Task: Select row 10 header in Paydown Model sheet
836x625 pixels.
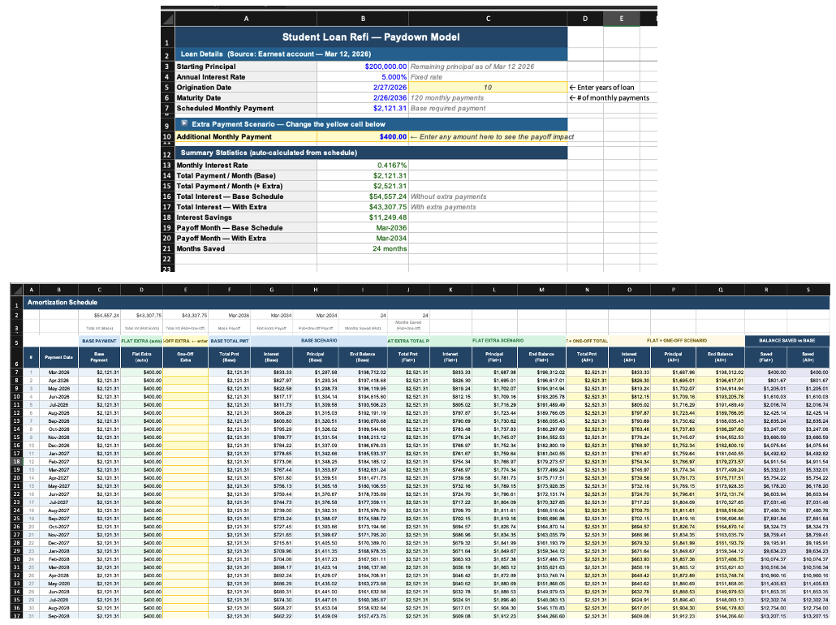Action: 167,136
